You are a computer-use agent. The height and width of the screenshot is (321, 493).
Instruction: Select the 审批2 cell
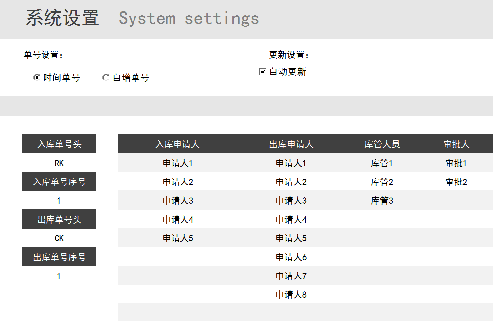pos(456,182)
